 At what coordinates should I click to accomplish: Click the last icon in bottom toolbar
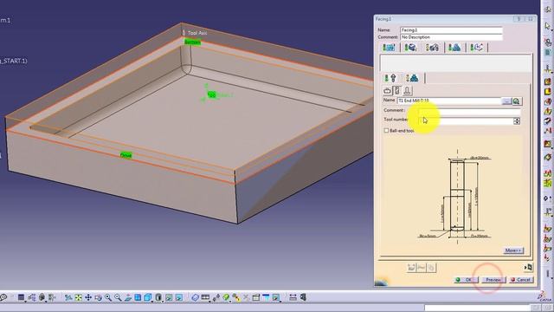[x=303, y=298]
